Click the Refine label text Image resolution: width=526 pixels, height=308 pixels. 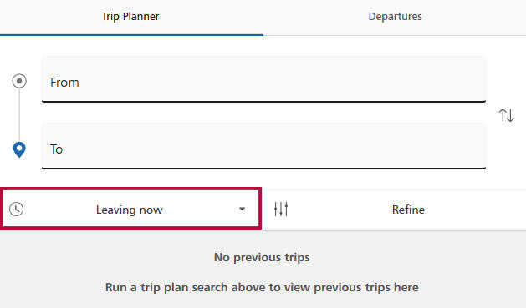click(x=408, y=210)
